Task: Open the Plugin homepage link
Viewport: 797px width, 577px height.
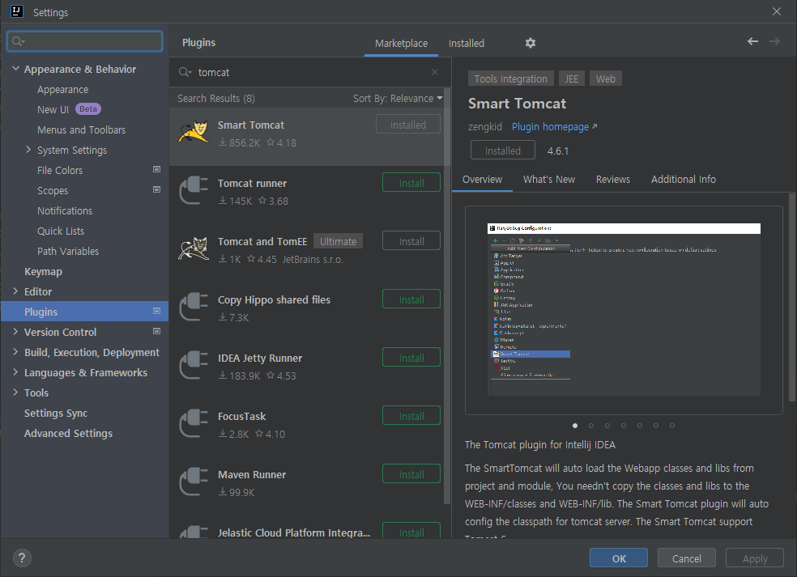Action: click(554, 127)
